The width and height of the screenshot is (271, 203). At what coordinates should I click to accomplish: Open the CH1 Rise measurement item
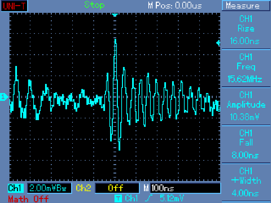246,30
